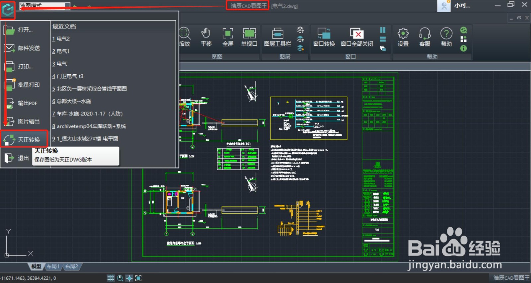Choose 天正转换 conversion entry
The width and height of the screenshot is (531, 283).
pyautogui.click(x=24, y=139)
